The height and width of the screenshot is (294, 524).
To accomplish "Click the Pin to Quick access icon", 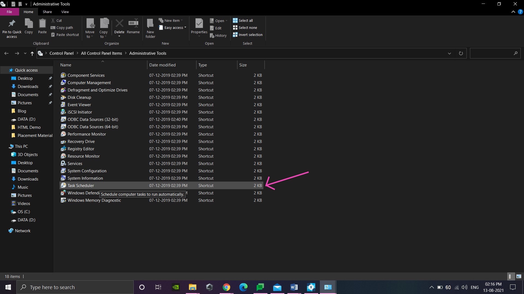I will (x=12, y=27).
